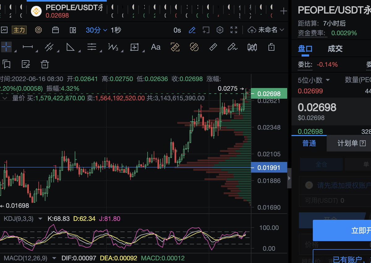
Task: Click the help icon next to 计划单
Action: point(363,143)
